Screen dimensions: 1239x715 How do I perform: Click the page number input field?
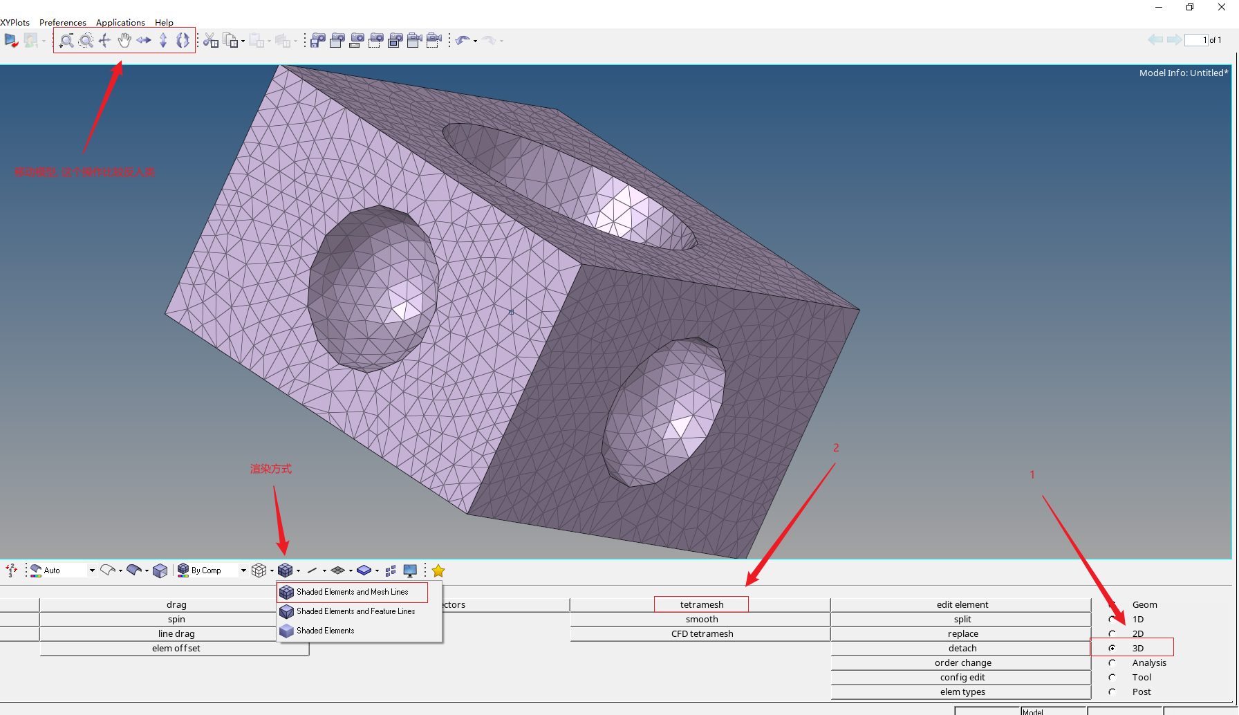click(1196, 40)
